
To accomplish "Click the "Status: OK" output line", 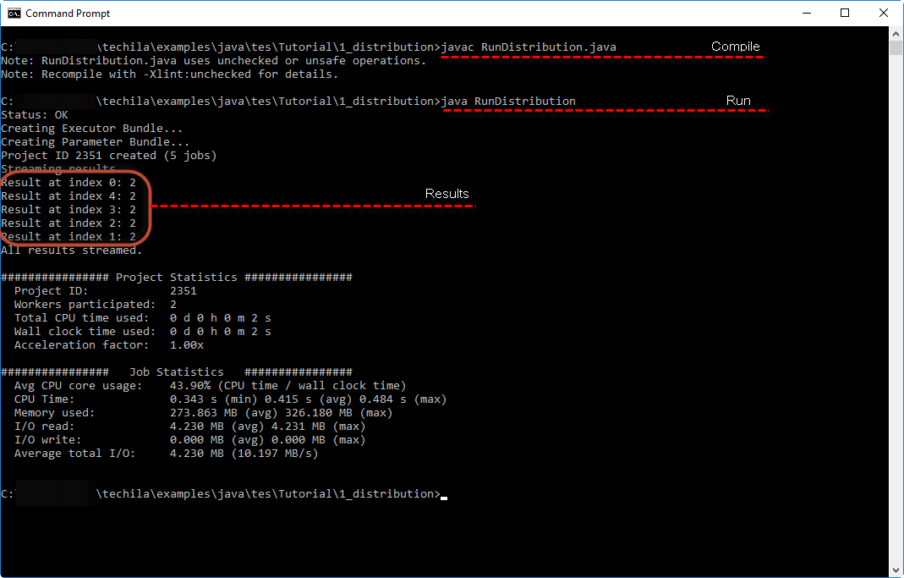I will pos(37,115).
